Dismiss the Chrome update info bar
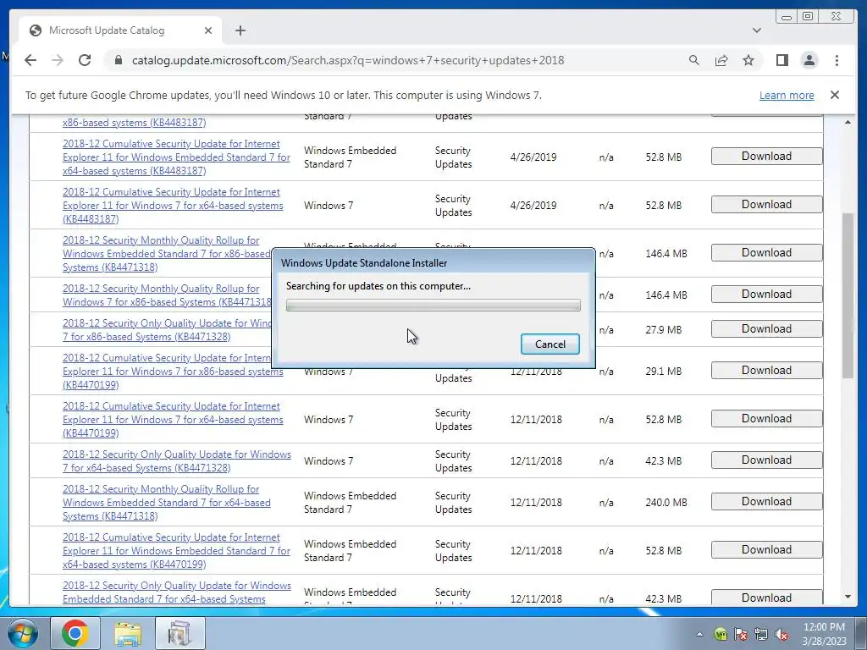Viewport: 867px width, 650px height. click(834, 95)
